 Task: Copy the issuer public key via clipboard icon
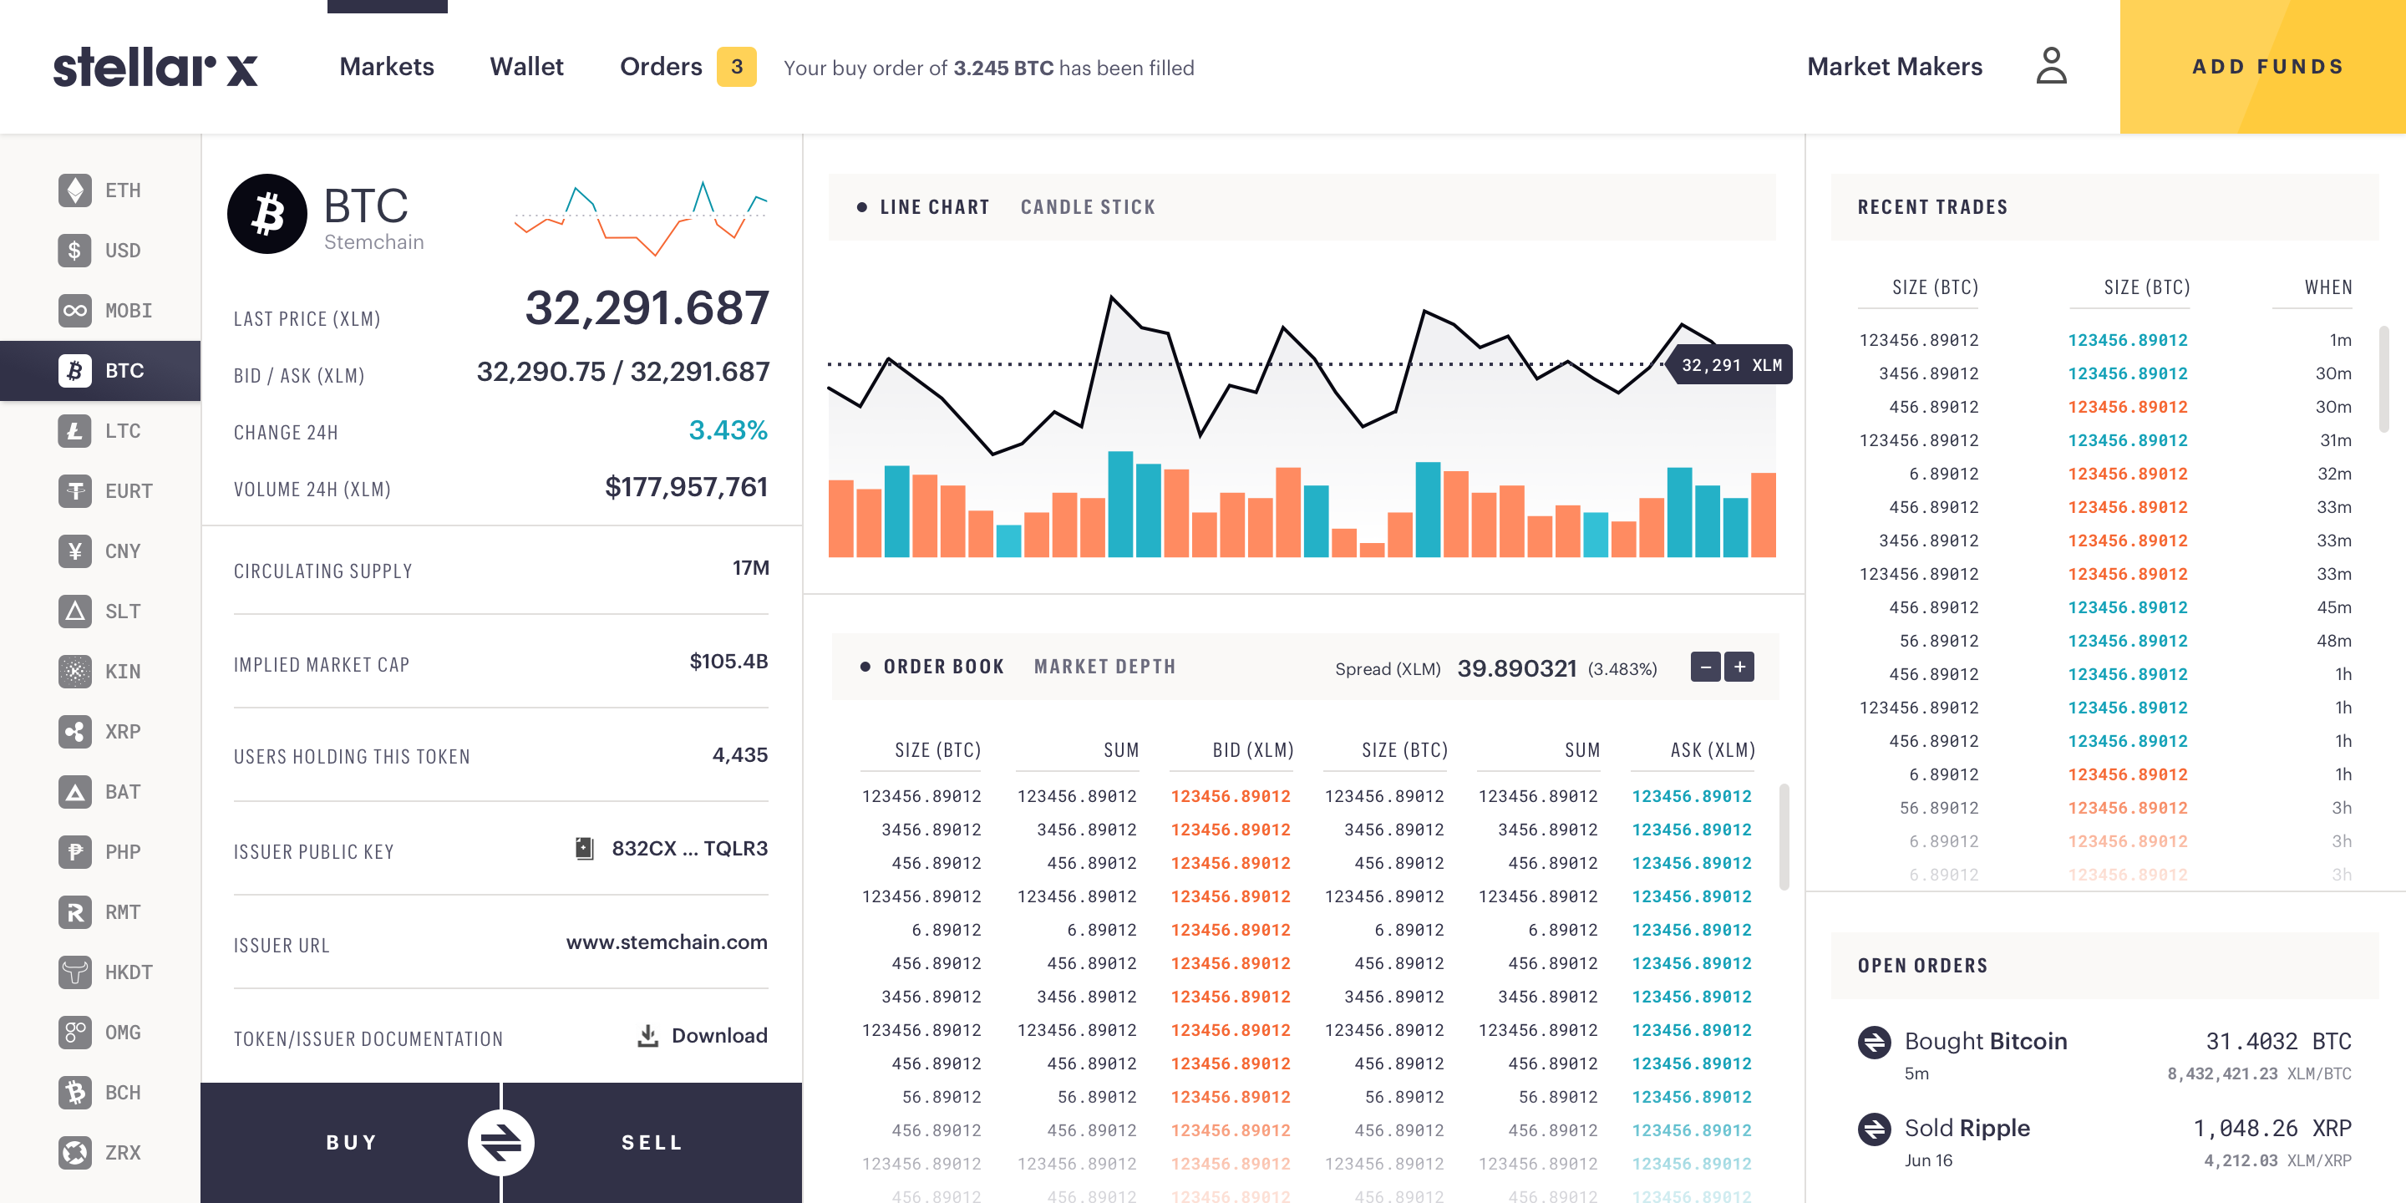(585, 848)
